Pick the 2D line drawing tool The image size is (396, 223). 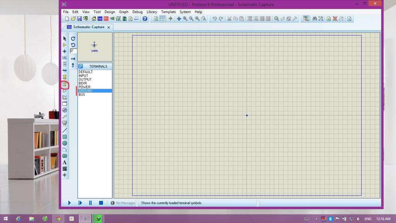pyautogui.click(x=65, y=130)
